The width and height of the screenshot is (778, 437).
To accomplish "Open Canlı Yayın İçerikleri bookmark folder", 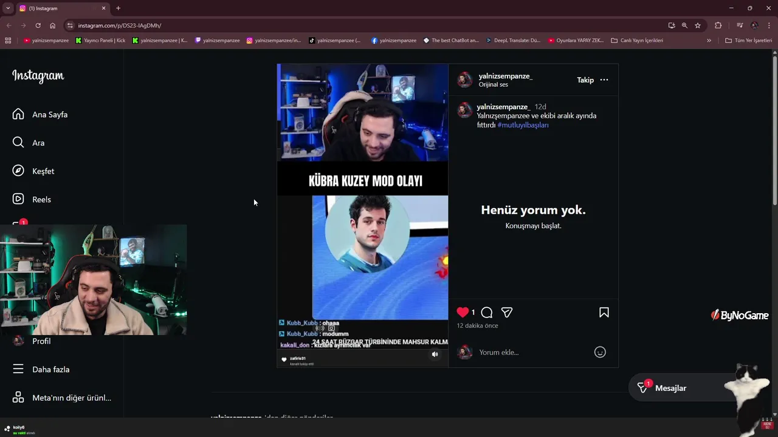I will (x=637, y=41).
